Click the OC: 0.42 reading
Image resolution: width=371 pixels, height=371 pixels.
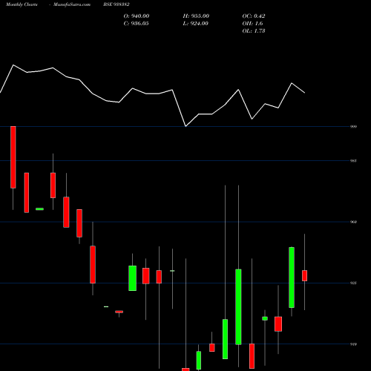tap(254, 16)
